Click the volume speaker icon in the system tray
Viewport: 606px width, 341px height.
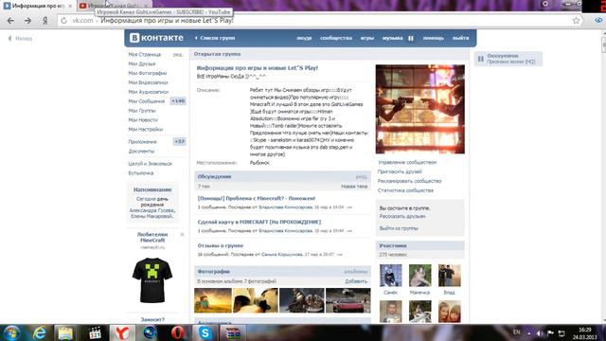click(540, 333)
